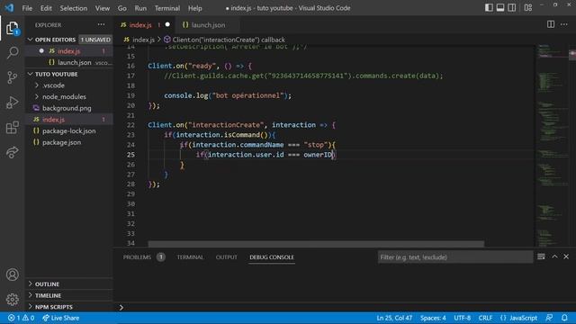Image resolution: width=576 pixels, height=324 pixels.
Task: Close the bottom panel
Action: (566, 256)
